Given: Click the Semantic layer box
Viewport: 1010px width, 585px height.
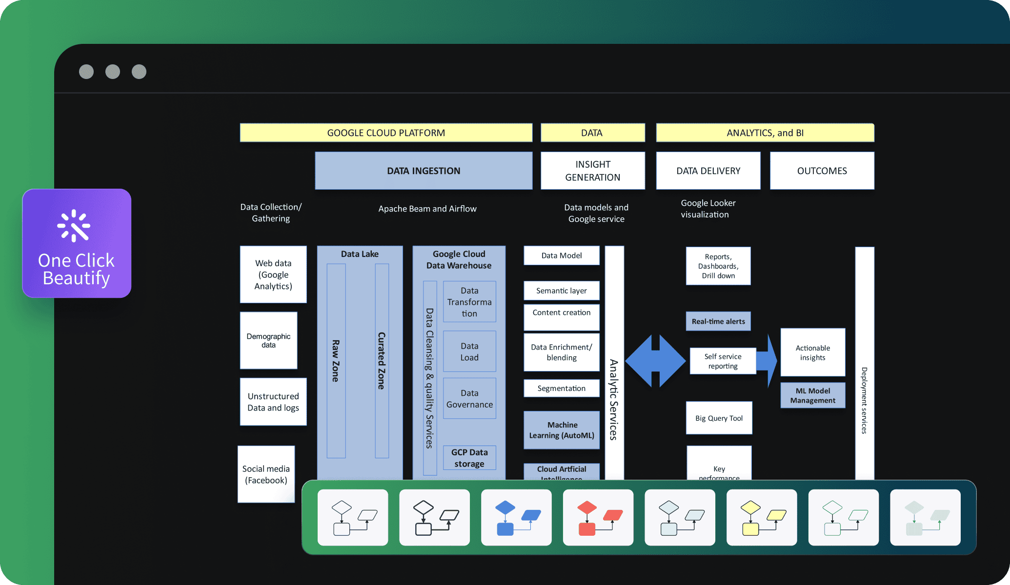Looking at the screenshot, I should coord(562,291).
